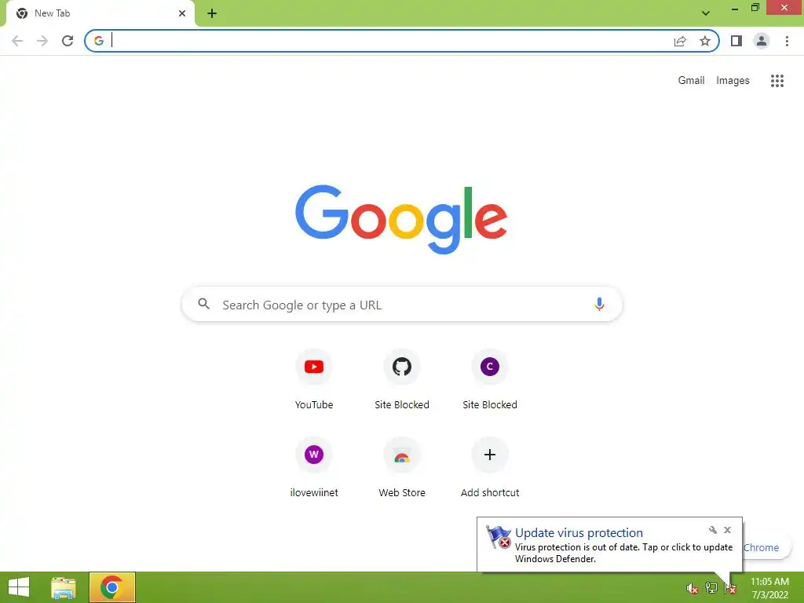Open the YouTube shortcut
This screenshot has width=804, height=603.
pyautogui.click(x=314, y=379)
